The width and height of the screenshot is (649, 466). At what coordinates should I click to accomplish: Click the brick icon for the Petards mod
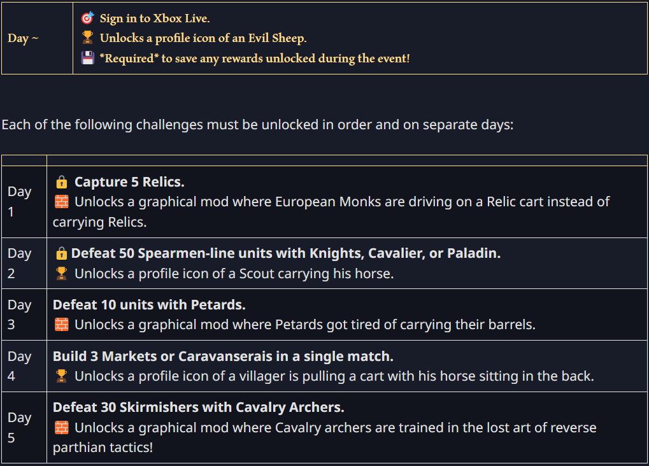tap(62, 325)
